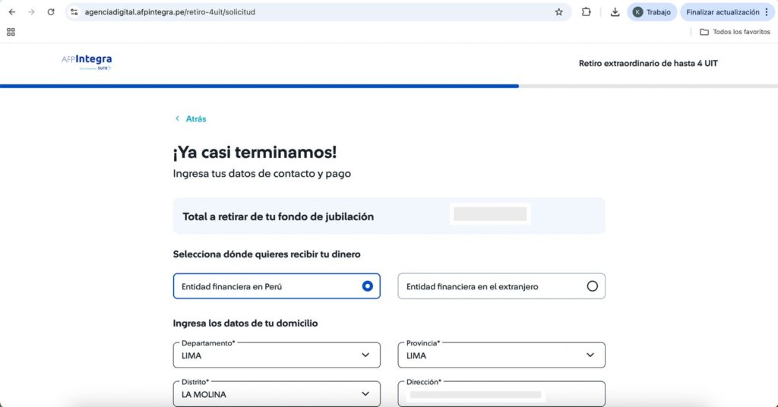Expand the Distrito dropdown

click(277, 394)
